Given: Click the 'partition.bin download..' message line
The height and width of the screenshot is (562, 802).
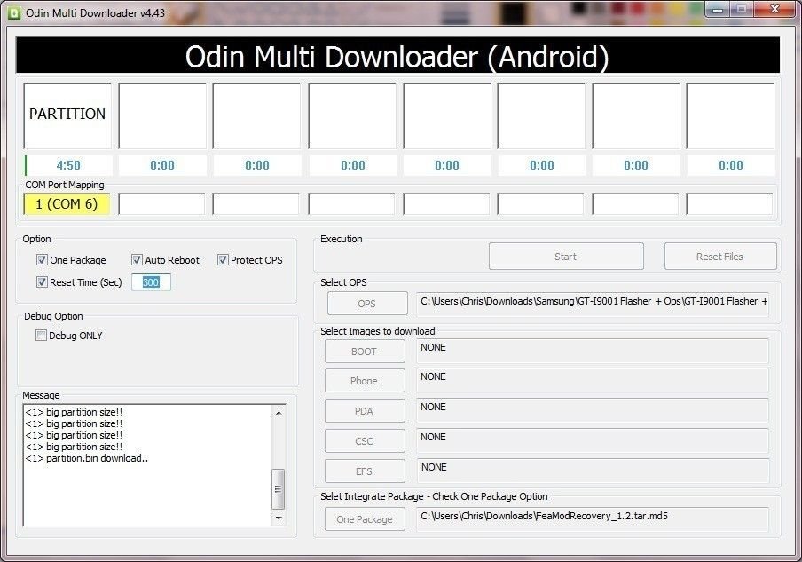Looking at the screenshot, I should coord(86,459).
